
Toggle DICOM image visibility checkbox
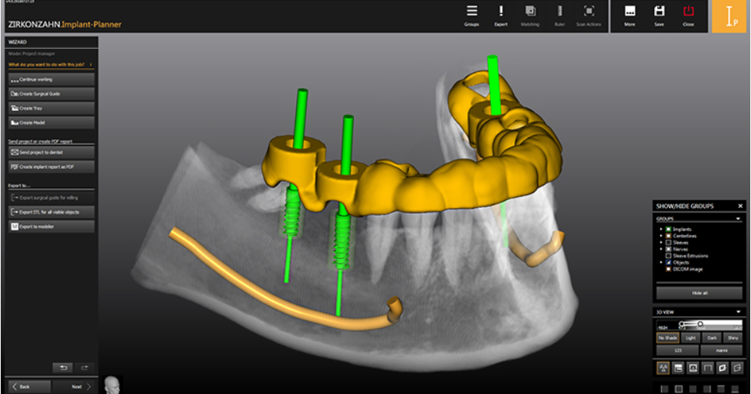pos(668,269)
